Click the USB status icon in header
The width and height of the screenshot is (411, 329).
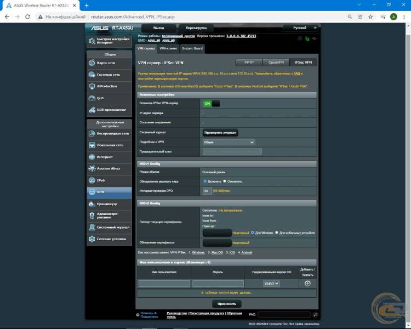(315, 38)
